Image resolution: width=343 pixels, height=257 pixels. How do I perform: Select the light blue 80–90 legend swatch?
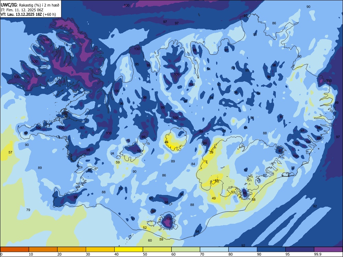243,249
